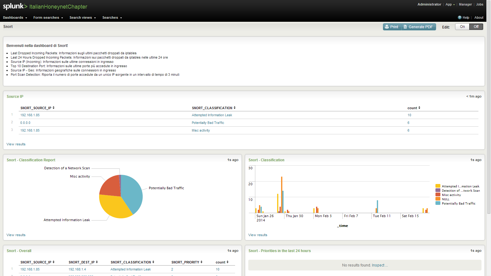The image size is (491, 276).
Task: Click the Attempted Information Leak legend swatch
Action: (438, 186)
